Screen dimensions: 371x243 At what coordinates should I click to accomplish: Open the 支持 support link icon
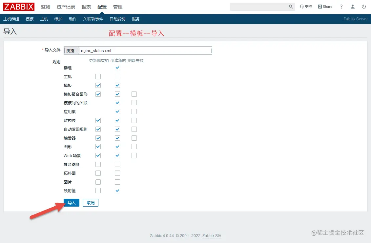[305, 6]
